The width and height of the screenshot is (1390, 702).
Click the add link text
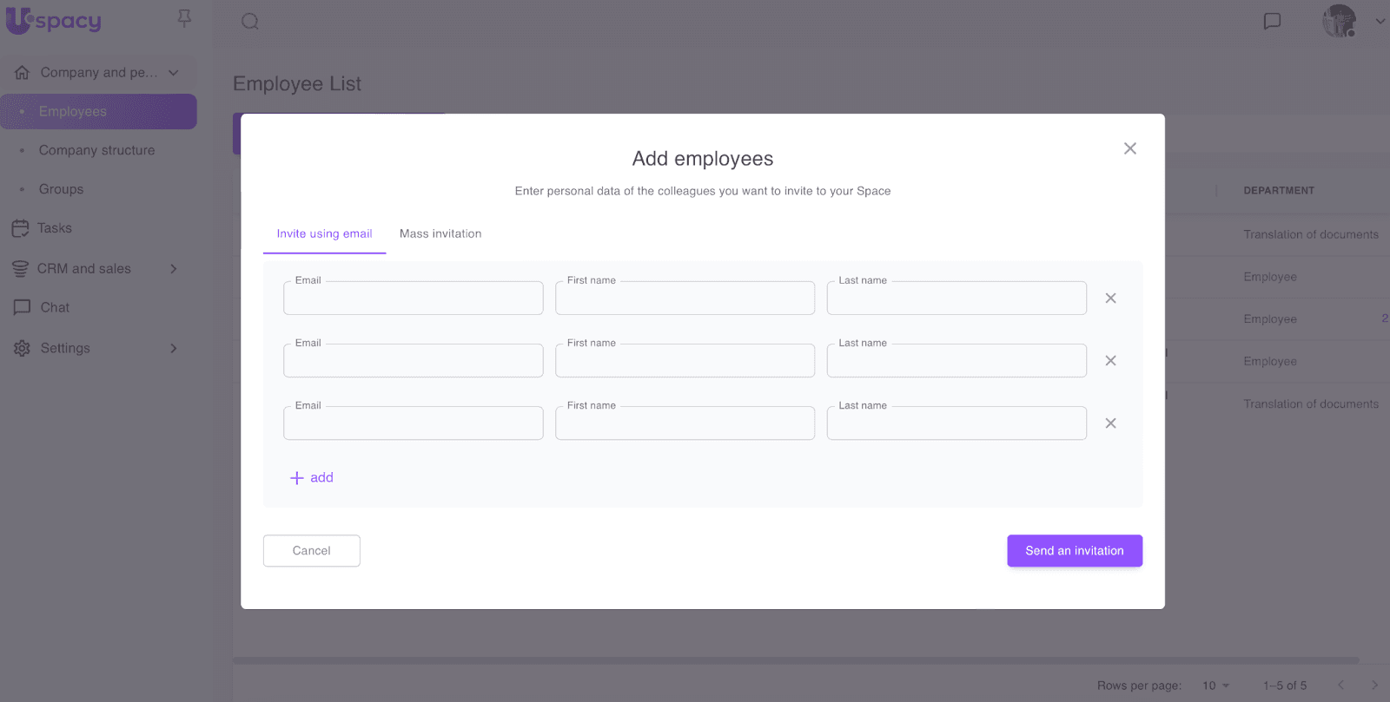tap(321, 477)
